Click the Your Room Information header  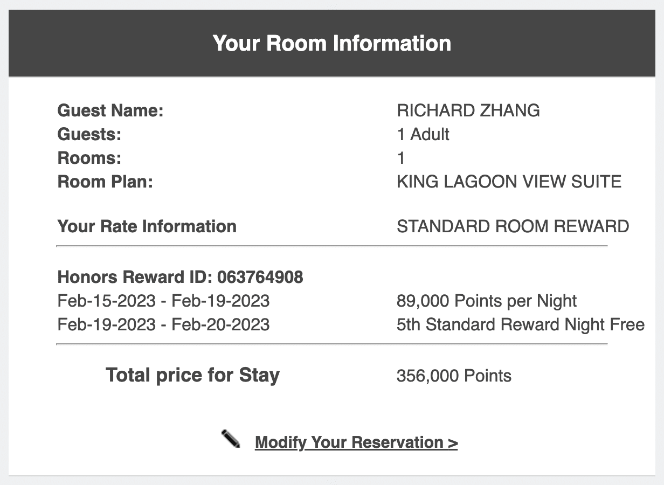tap(331, 43)
